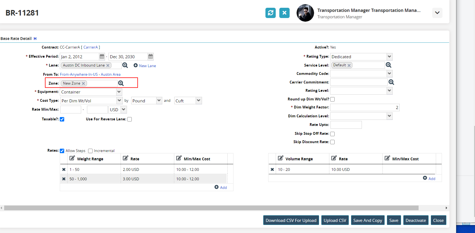This screenshot has height=233, width=475.
Task: Open the Zone lookup magnifier
Action: coord(121,83)
